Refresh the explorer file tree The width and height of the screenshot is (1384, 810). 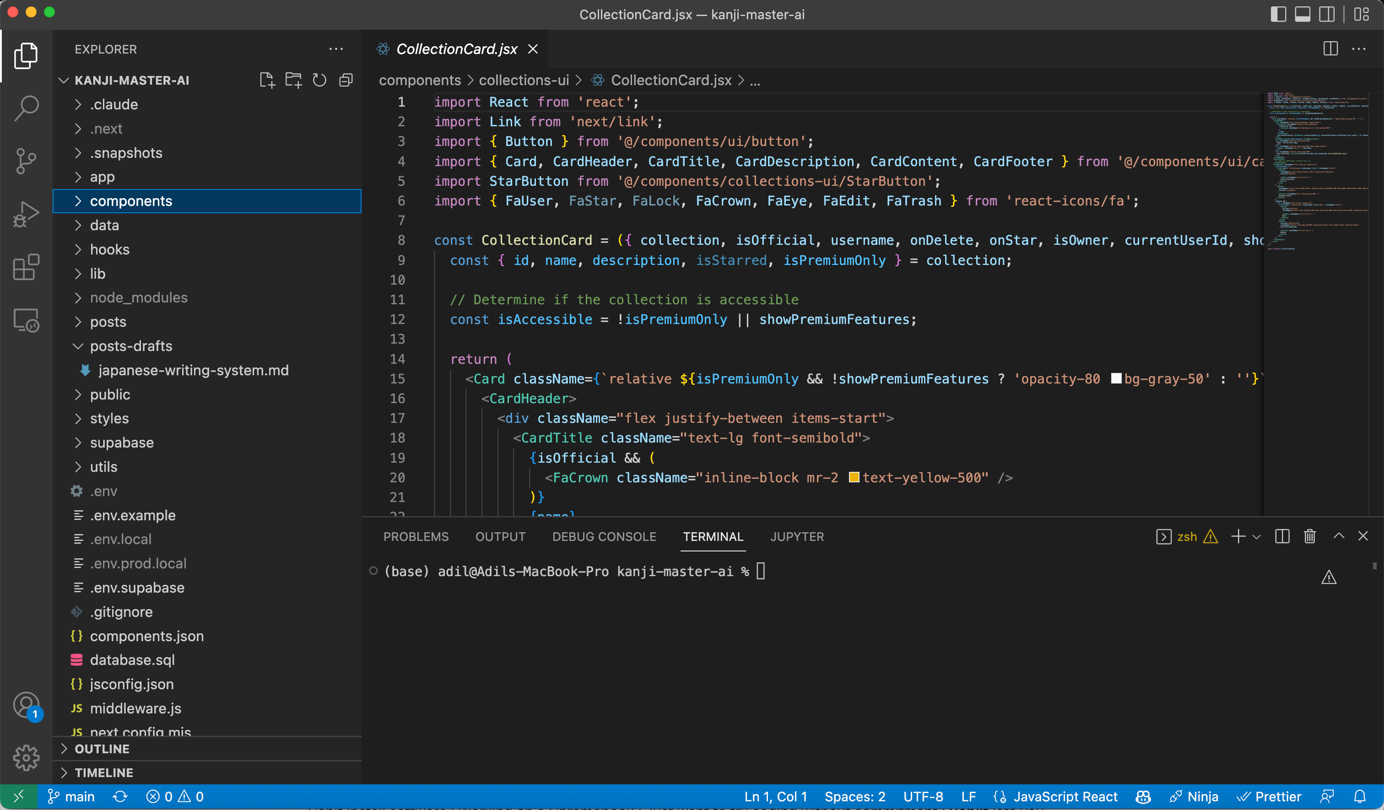click(319, 80)
